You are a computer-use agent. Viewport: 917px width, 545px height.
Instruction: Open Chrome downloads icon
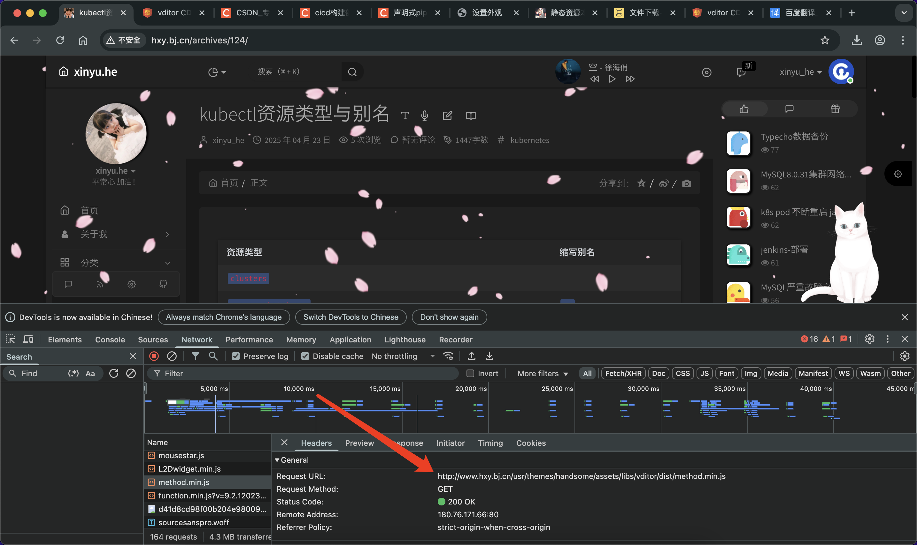pos(857,40)
